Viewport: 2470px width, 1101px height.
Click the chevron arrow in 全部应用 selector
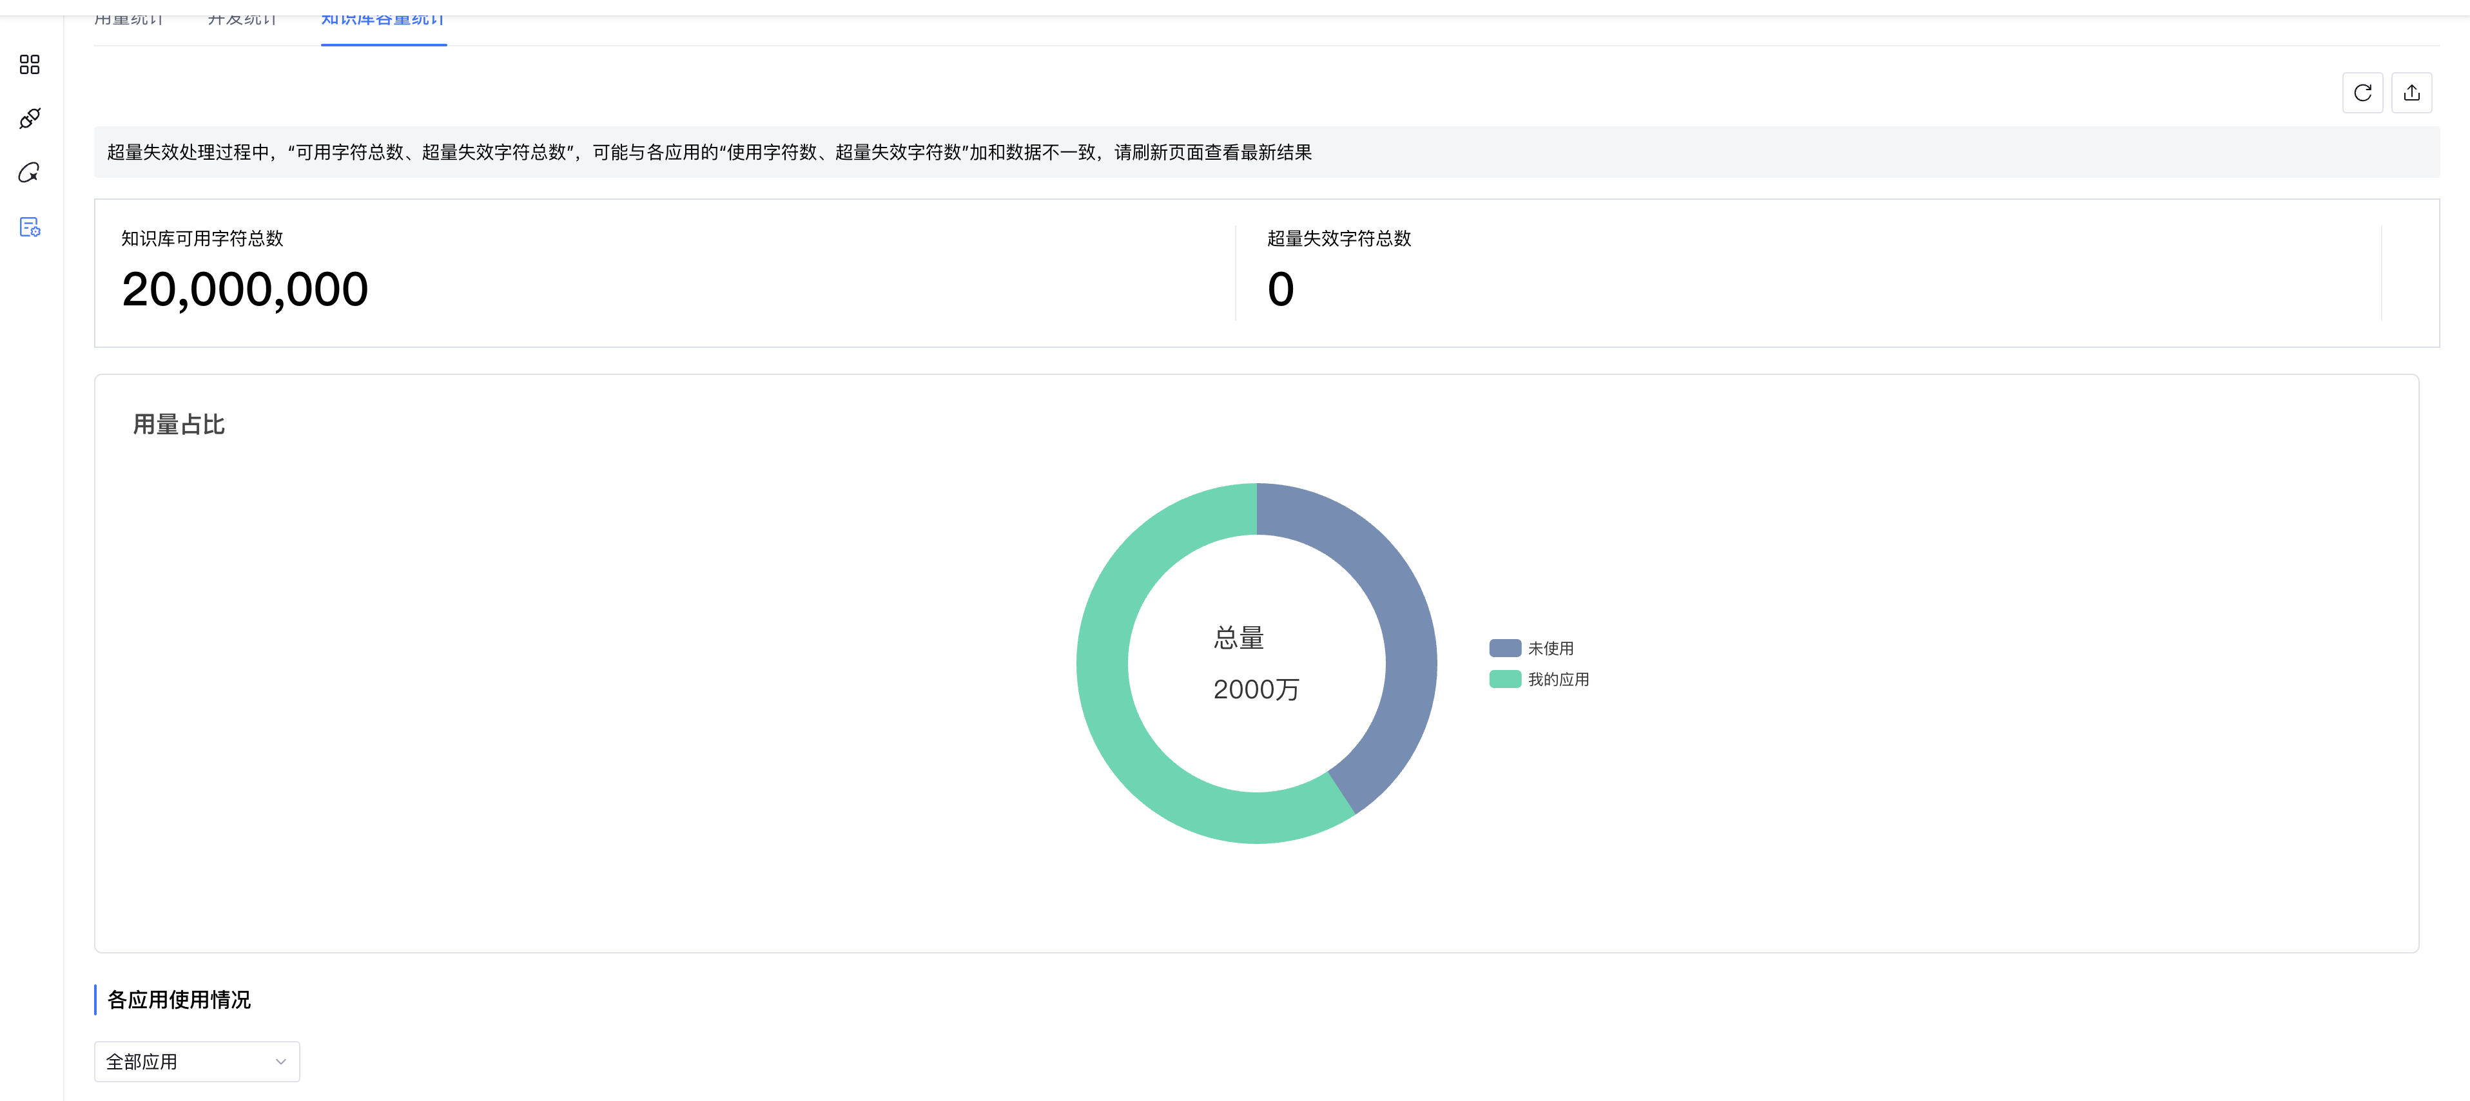[281, 1062]
